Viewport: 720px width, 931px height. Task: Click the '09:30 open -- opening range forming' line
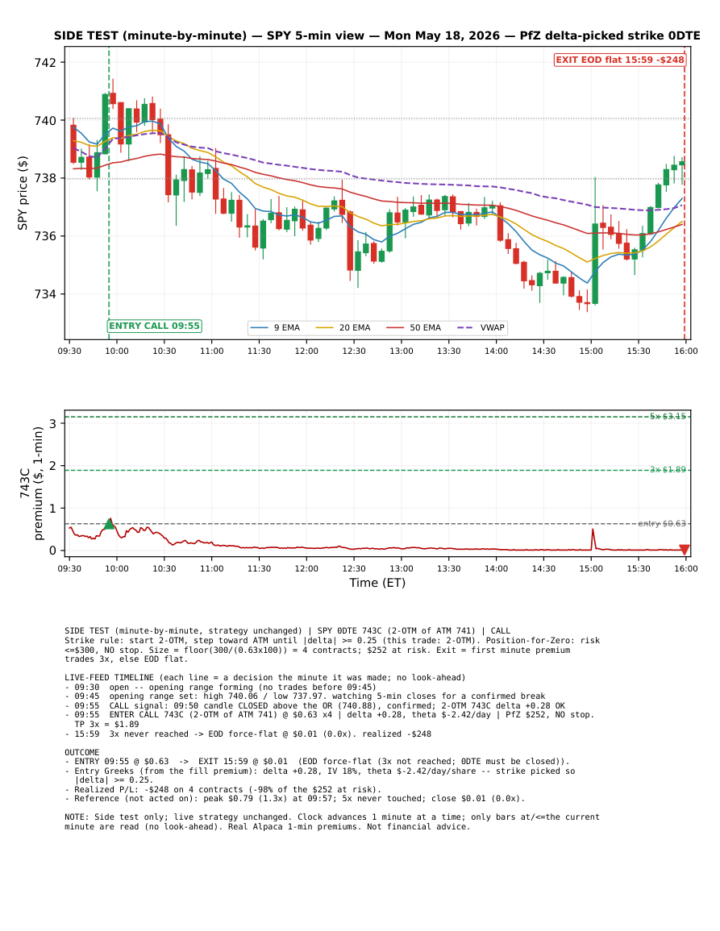tap(220, 687)
